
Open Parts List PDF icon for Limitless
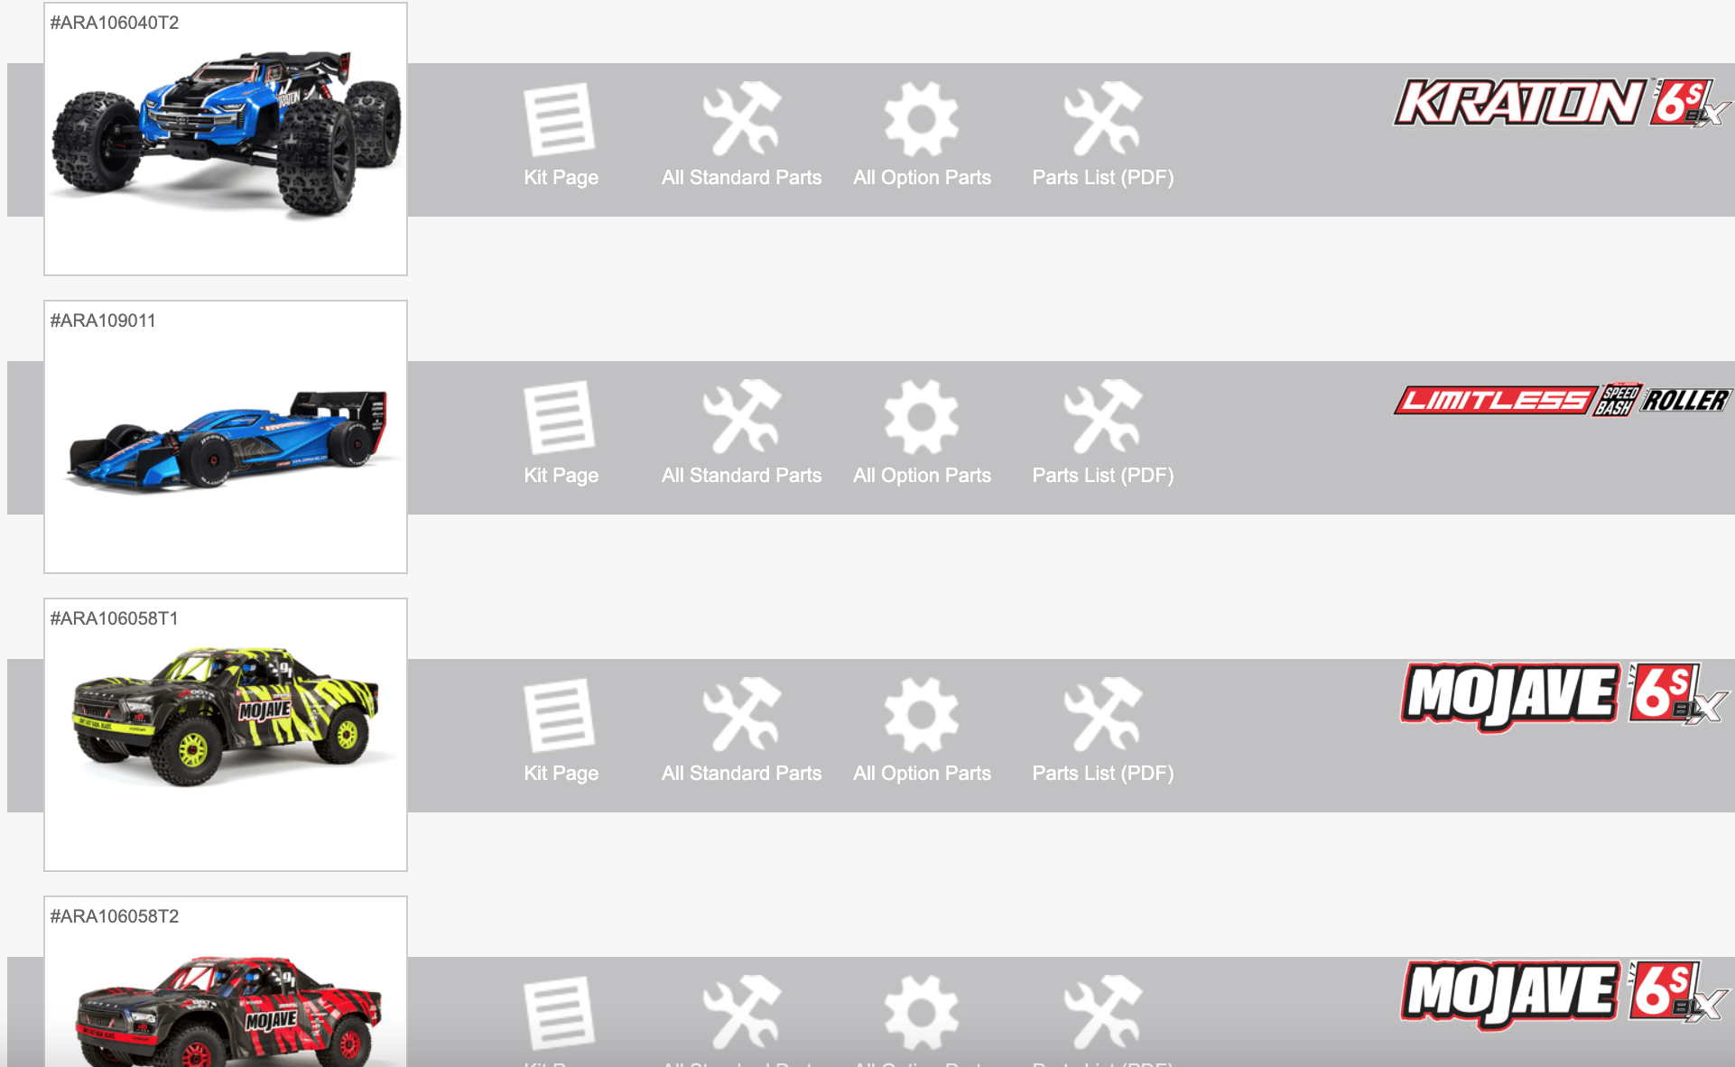tap(1102, 417)
